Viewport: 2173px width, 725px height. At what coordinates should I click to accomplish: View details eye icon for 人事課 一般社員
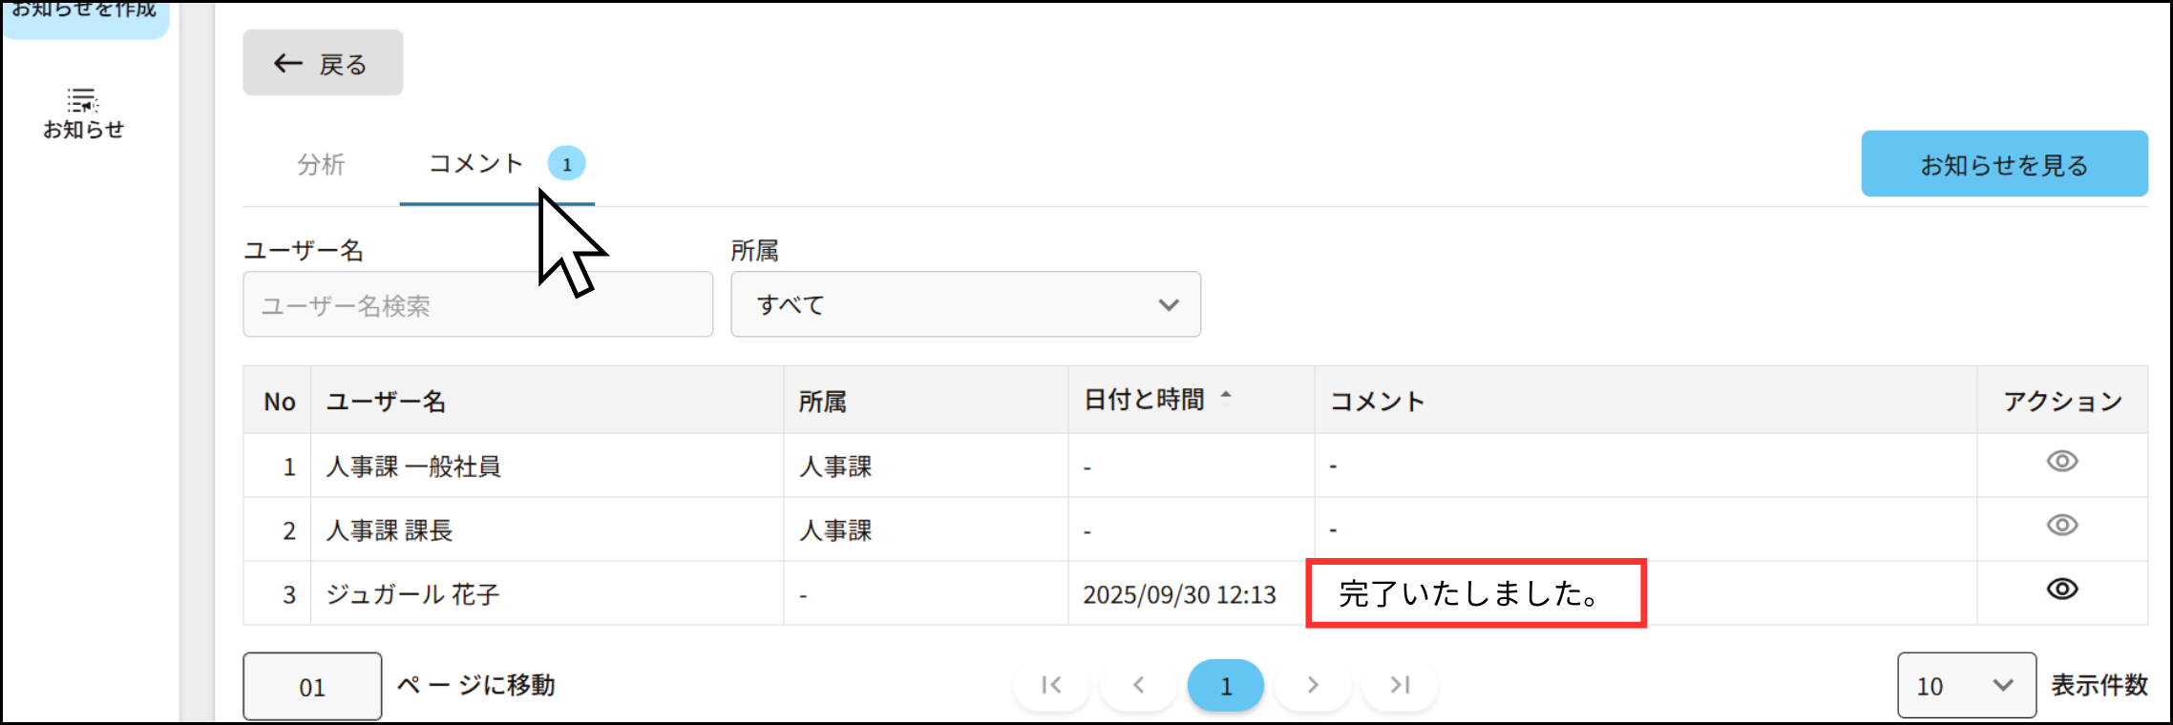[2061, 462]
